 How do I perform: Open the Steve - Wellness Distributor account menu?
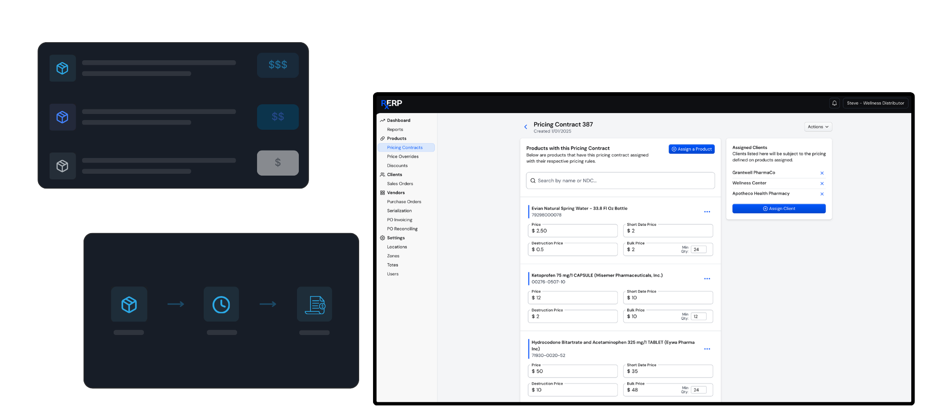tap(875, 103)
